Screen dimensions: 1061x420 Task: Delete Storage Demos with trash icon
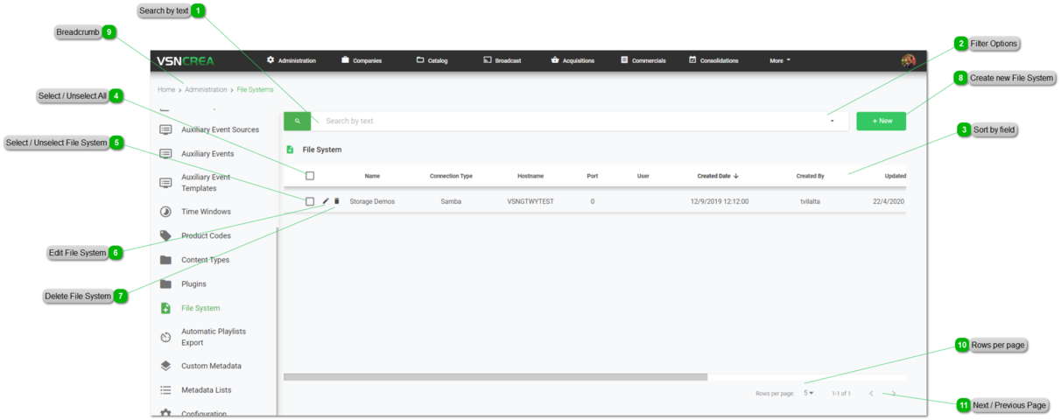pyautogui.click(x=337, y=201)
